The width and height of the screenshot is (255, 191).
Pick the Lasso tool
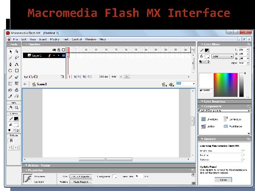tap(17, 58)
